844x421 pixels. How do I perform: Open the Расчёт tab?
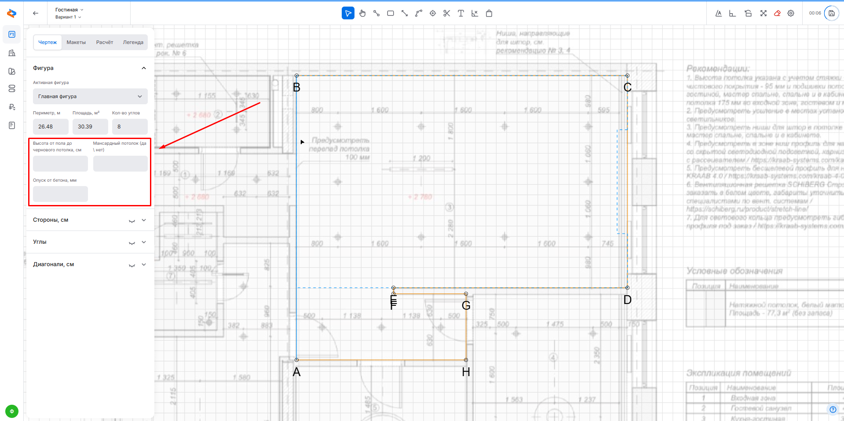tap(105, 42)
